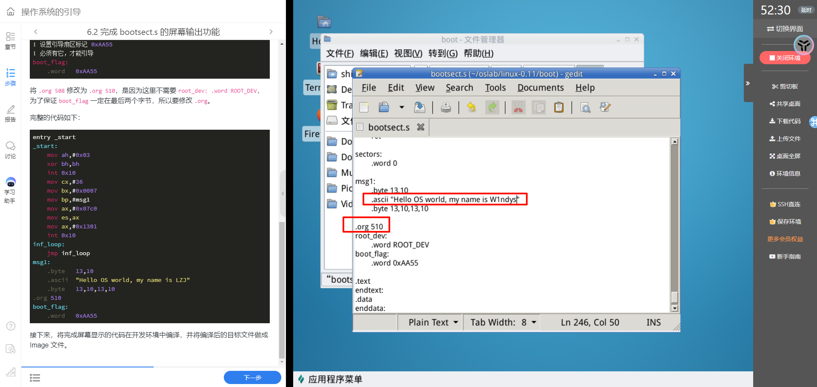This screenshot has height=387, width=817.
Task: Click the open file folder icon
Action: [x=384, y=107]
